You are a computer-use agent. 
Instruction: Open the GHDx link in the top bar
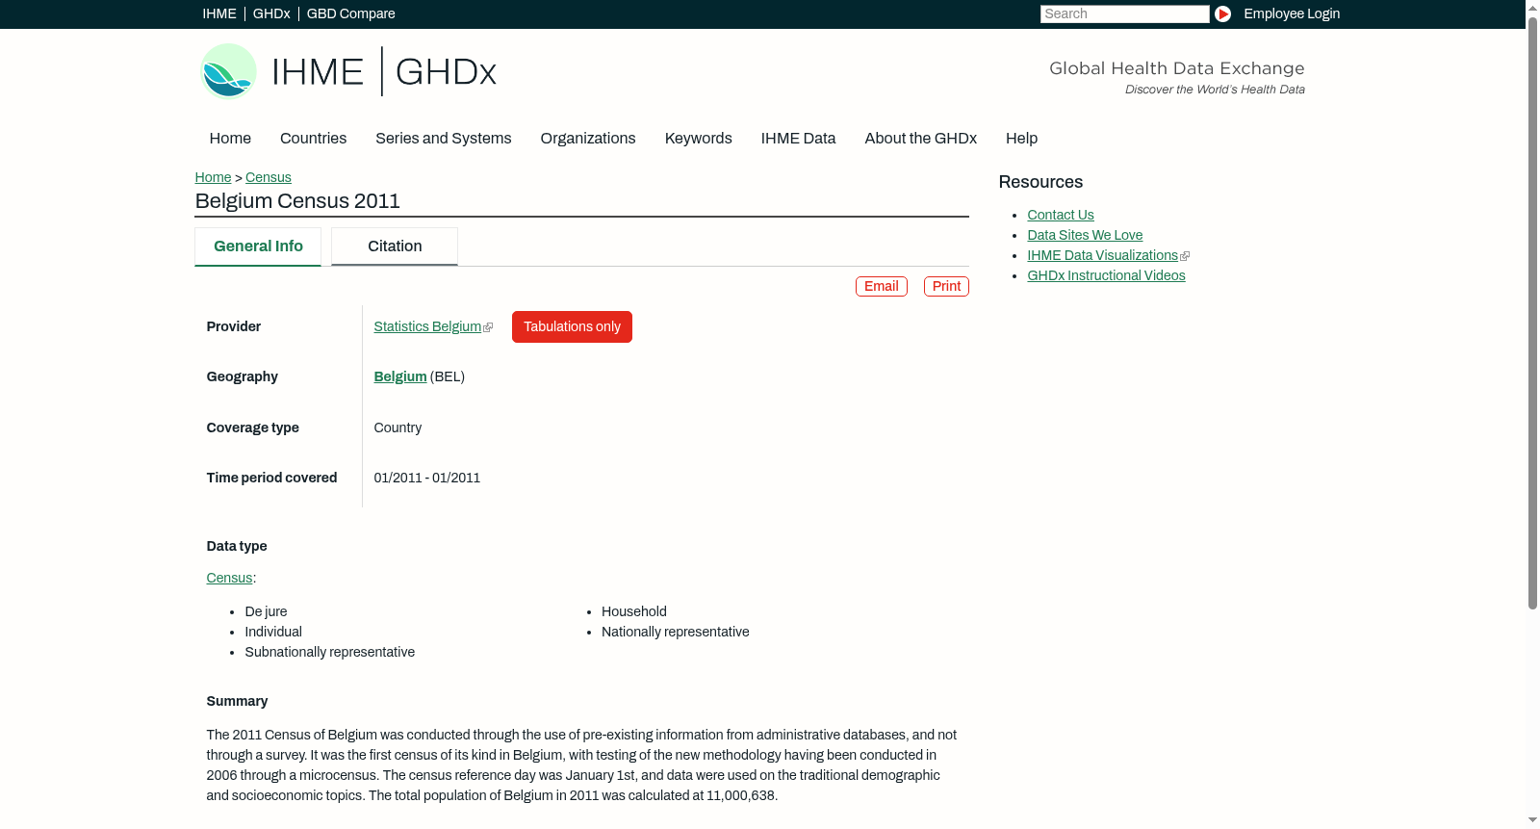(271, 13)
